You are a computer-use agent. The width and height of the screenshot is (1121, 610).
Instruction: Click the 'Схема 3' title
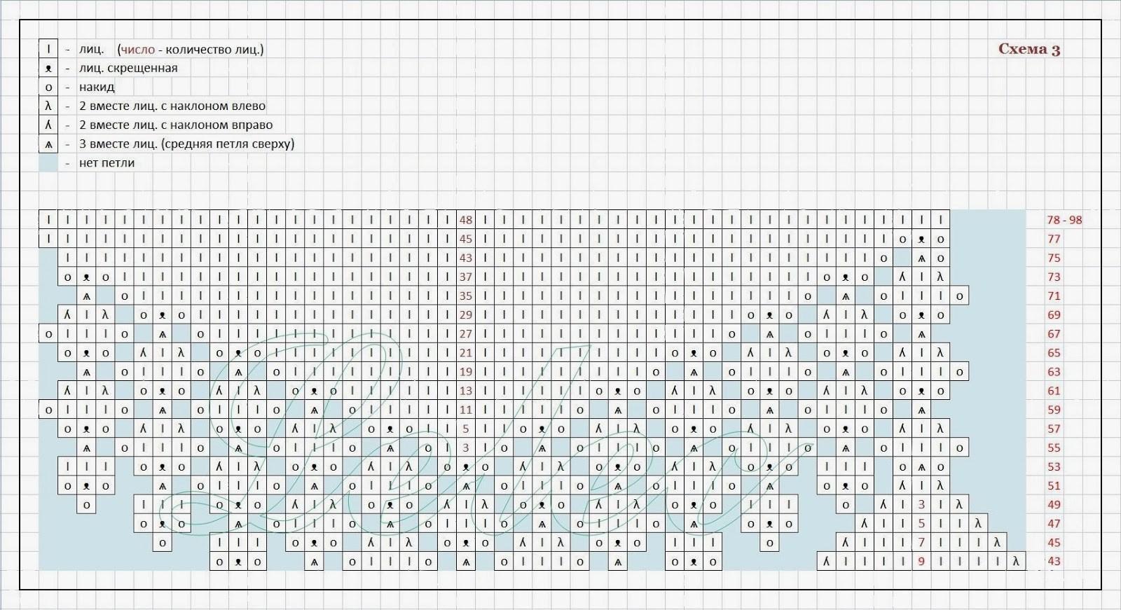1029,49
